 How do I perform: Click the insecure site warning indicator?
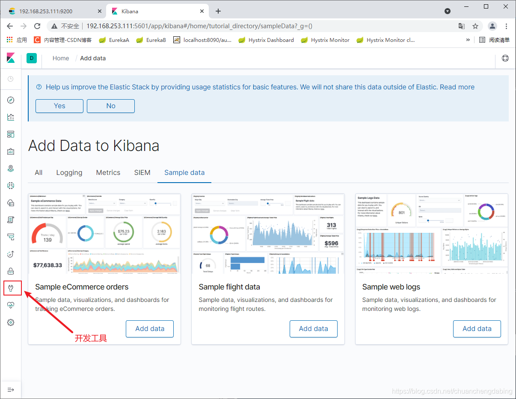pos(65,26)
